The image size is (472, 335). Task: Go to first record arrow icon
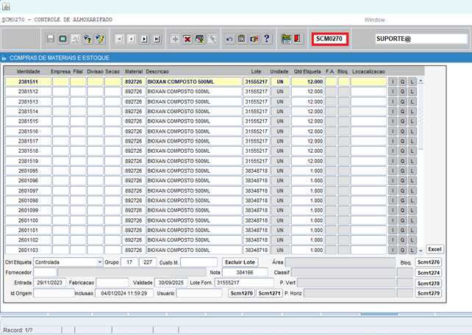120,39
